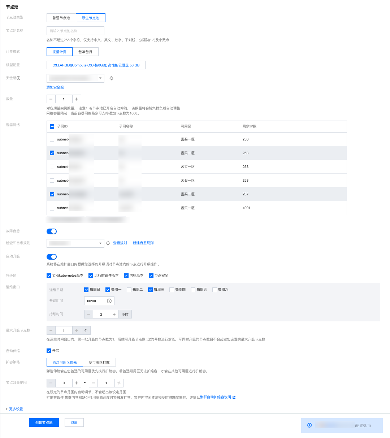Screen dimensions: 390x438
Task: Check the 每周二 maintenance day checkbox
Action: click(129, 290)
